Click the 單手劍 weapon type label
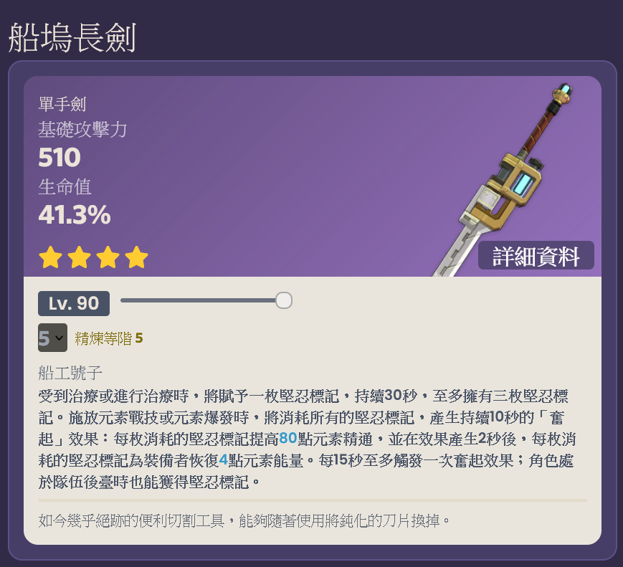 point(62,104)
